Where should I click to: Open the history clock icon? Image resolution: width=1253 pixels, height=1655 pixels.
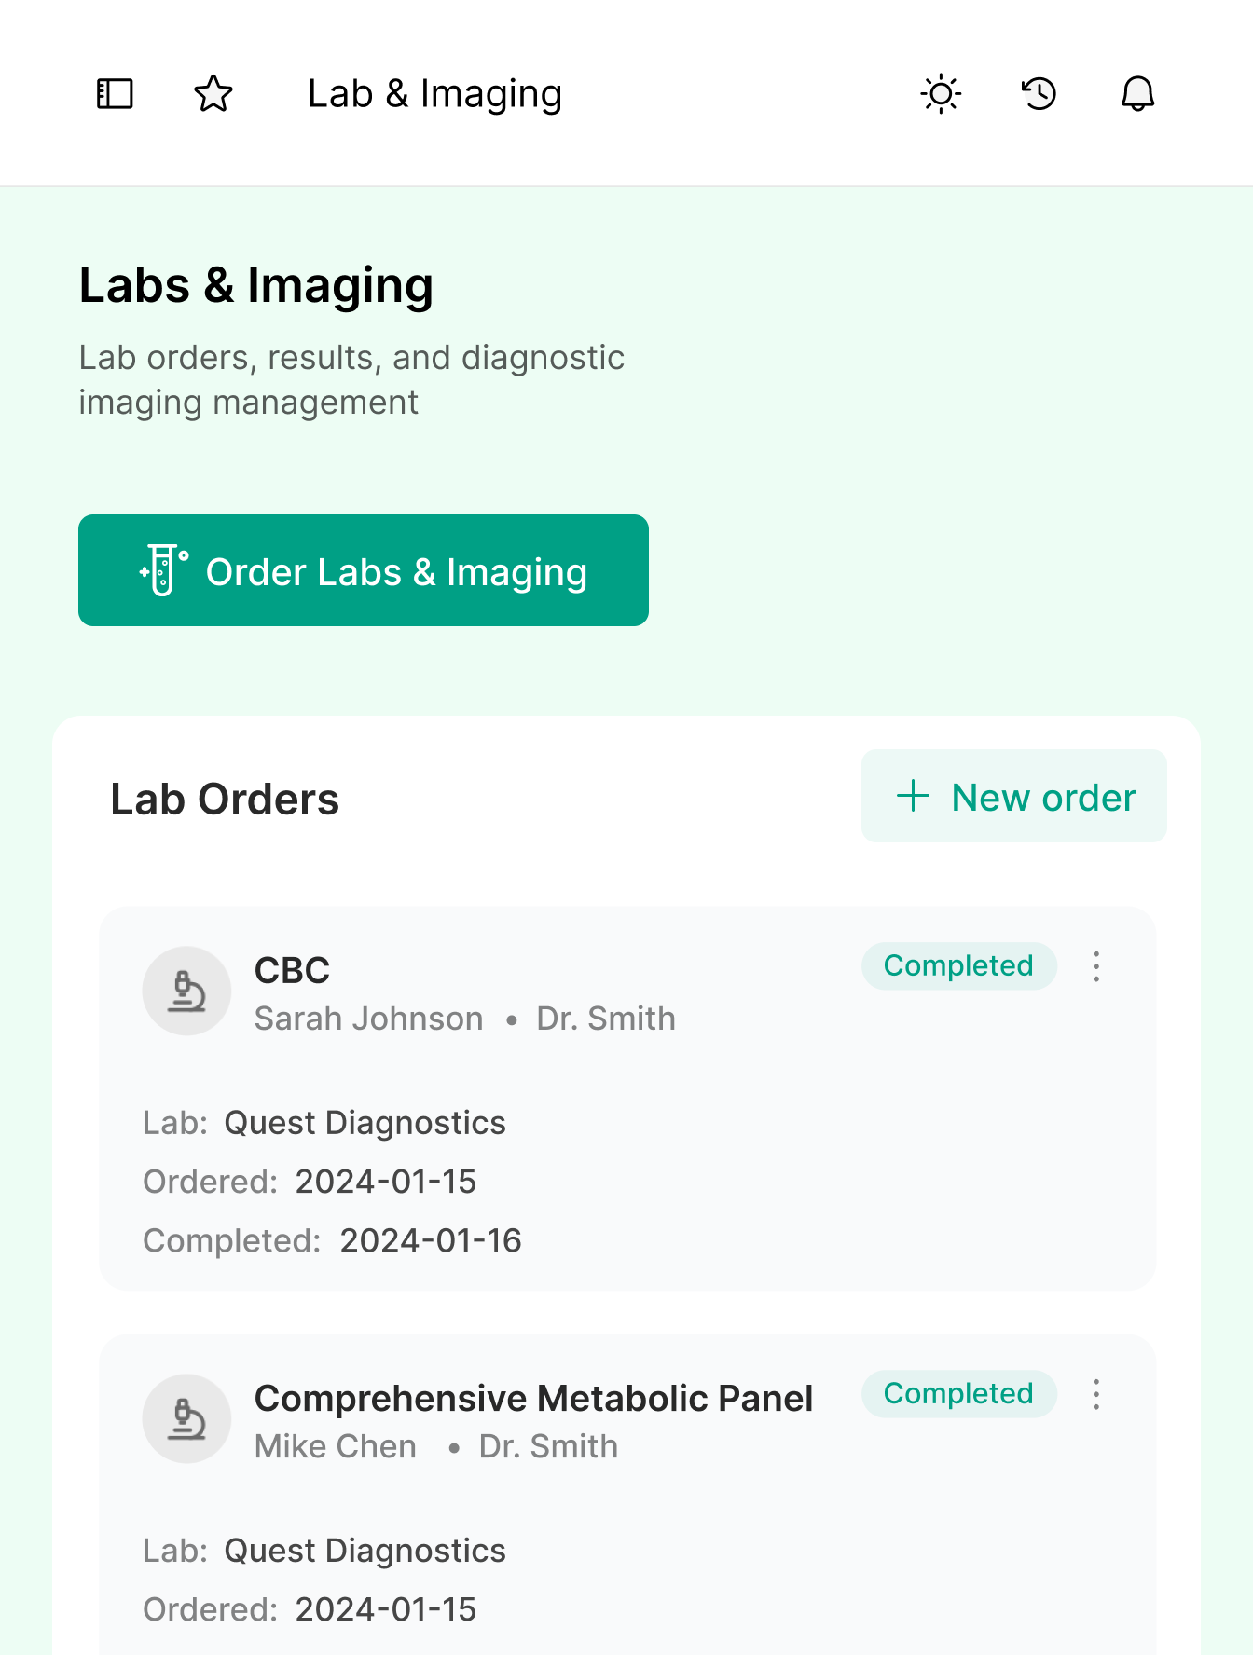pyautogui.click(x=1039, y=93)
